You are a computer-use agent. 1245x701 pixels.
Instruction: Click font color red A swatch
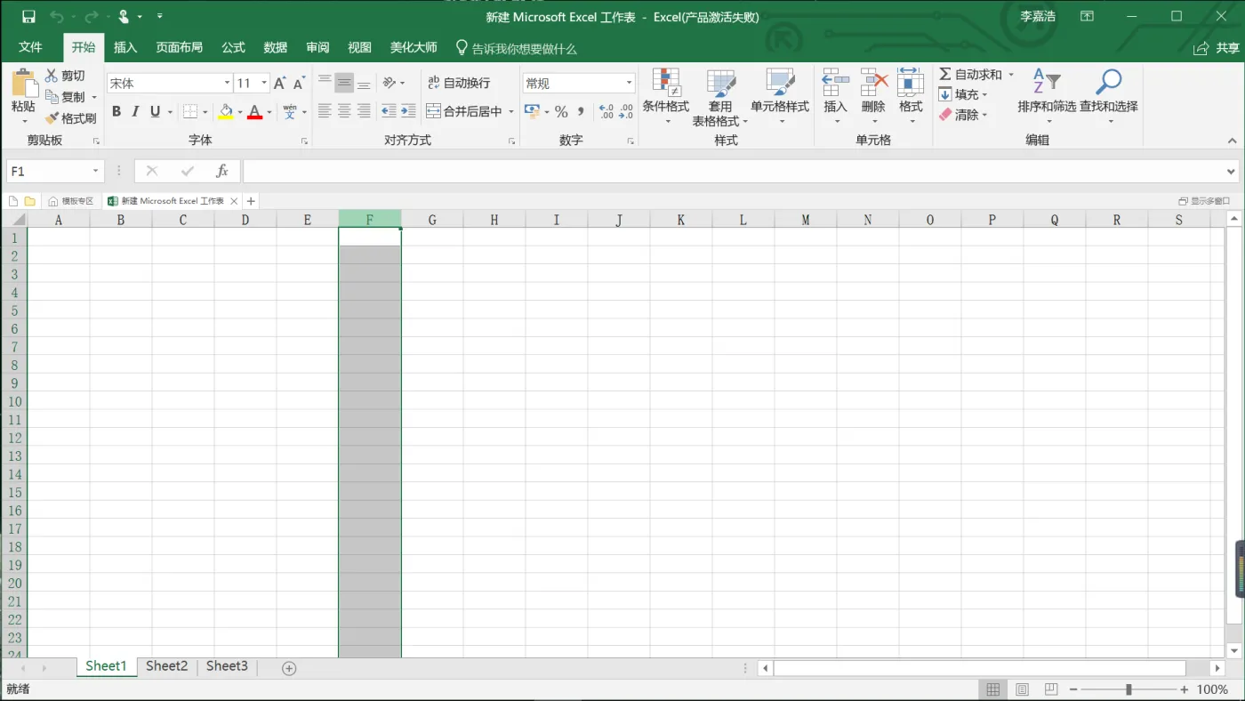(254, 112)
